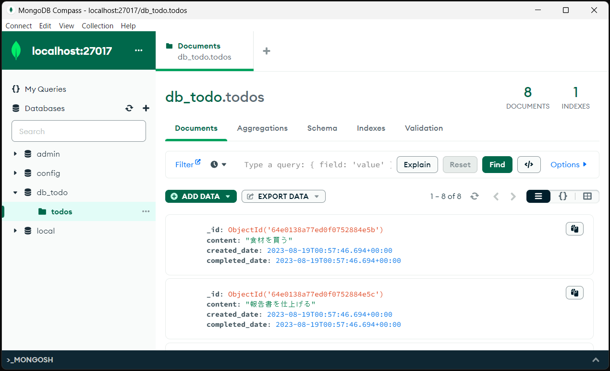Click the config database icon

click(28, 173)
